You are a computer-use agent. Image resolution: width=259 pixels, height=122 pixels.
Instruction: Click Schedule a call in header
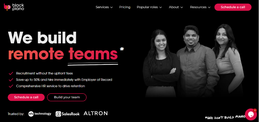coord(233,7)
